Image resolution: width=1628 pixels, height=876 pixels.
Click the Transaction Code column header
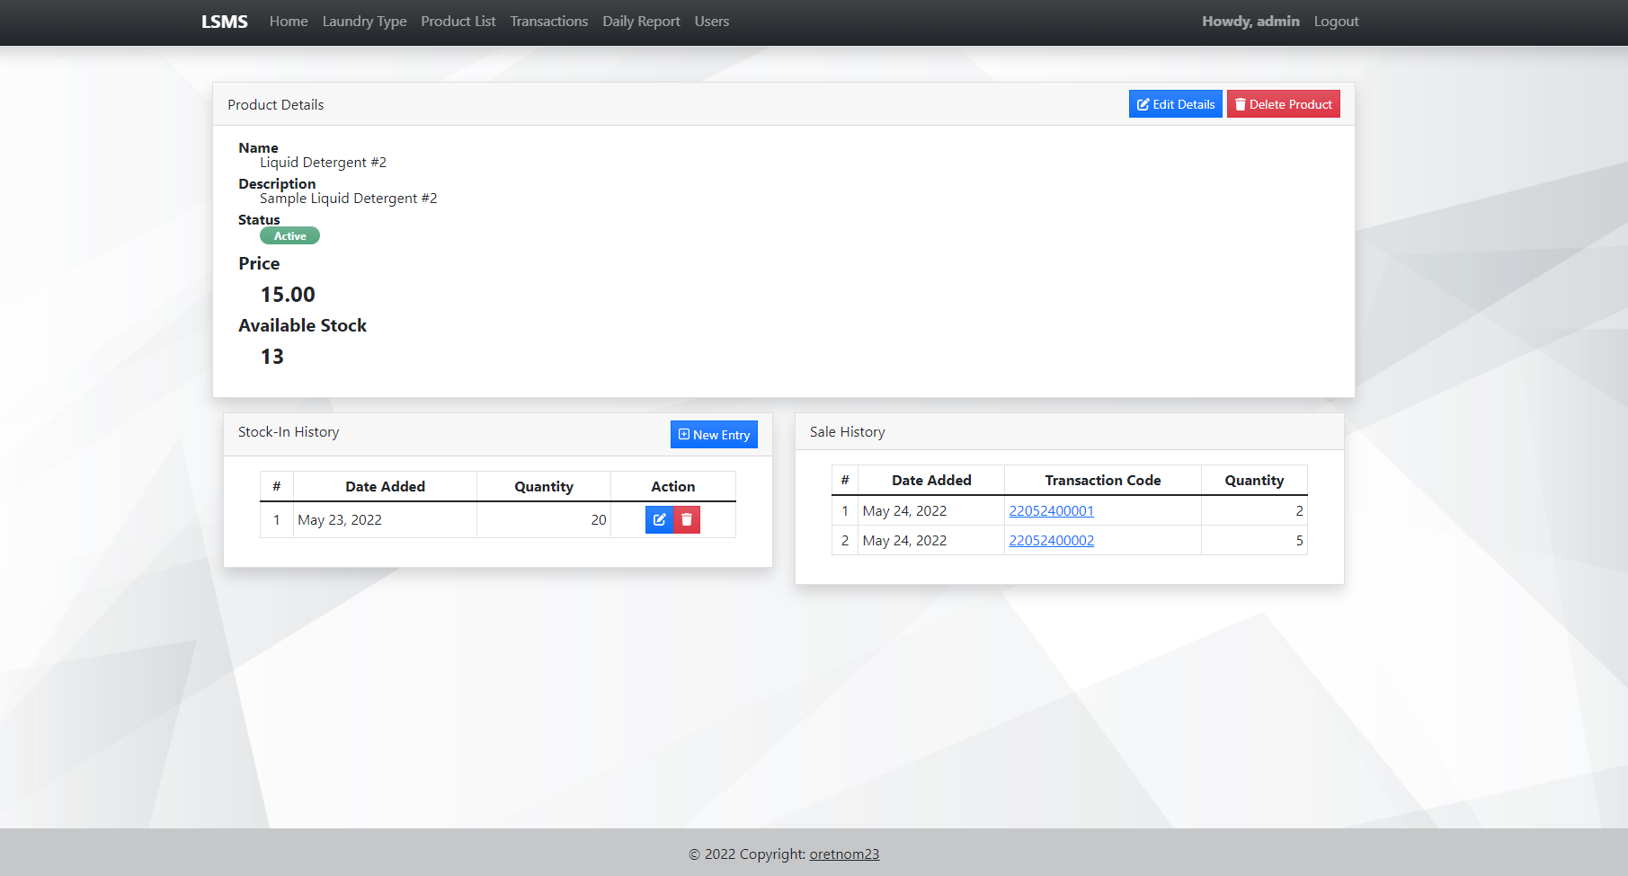tap(1103, 481)
